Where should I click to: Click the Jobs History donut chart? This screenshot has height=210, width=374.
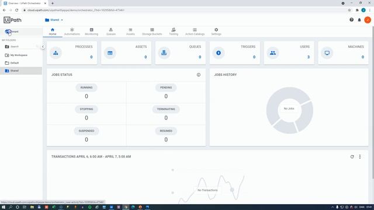289,110
